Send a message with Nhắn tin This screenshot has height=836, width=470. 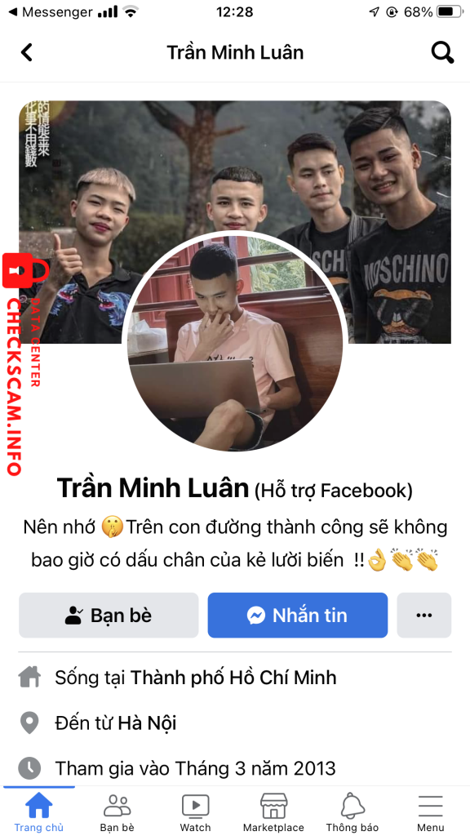[297, 616]
